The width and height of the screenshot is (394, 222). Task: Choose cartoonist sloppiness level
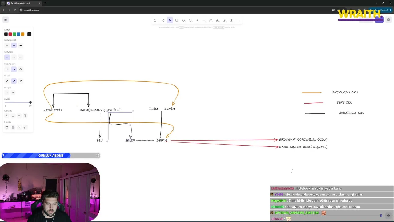click(21, 69)
